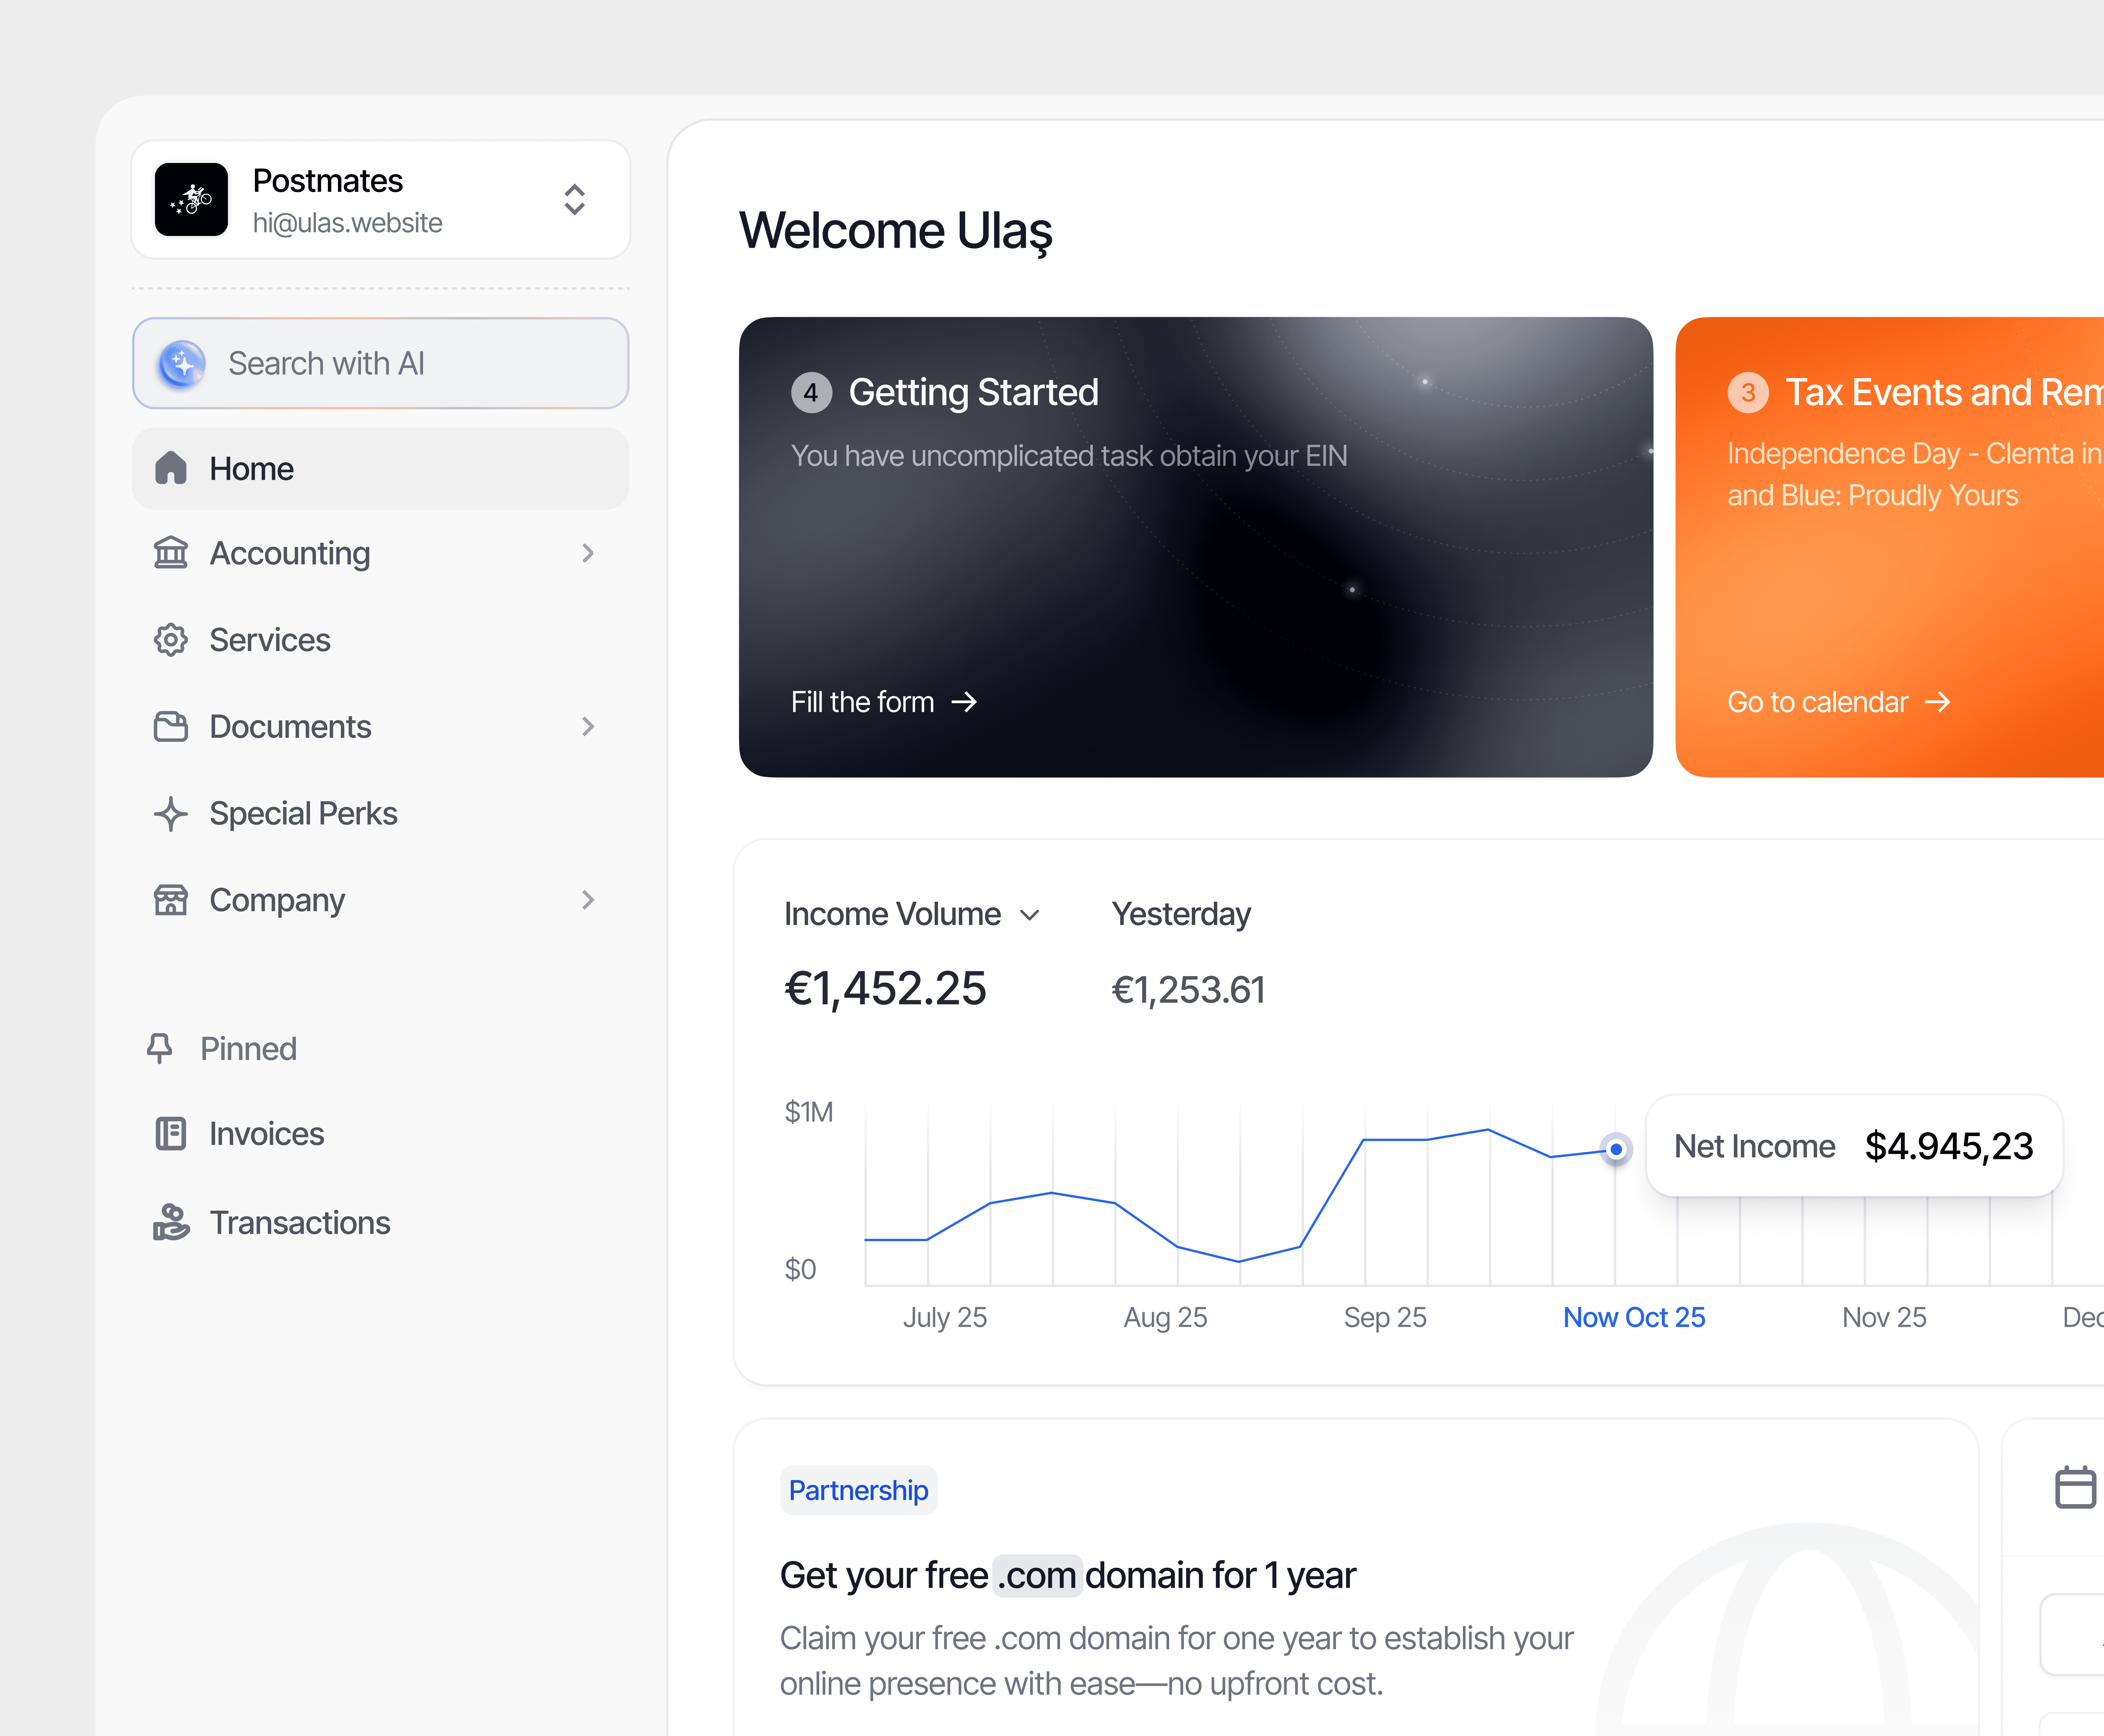Click the Transactions hand-coin icon

click(171, 1222)
